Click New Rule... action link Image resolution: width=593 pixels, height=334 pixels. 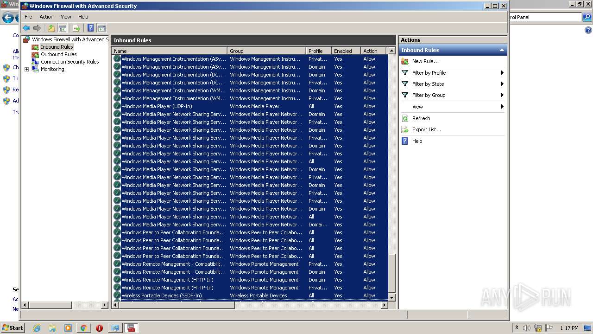coord(425,61)
